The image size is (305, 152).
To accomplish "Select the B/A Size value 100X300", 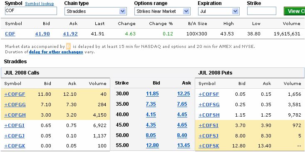I will [197, 34].
